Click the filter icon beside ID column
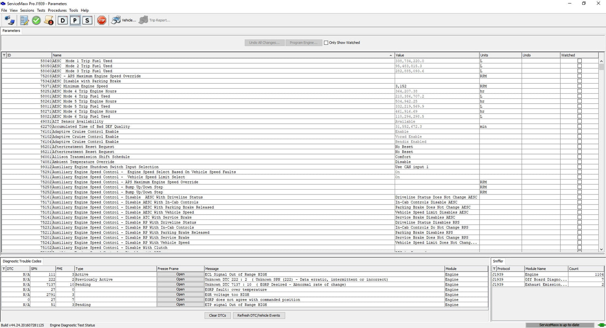The width and height of the screenshot is (606, 328). pos(4,55)
